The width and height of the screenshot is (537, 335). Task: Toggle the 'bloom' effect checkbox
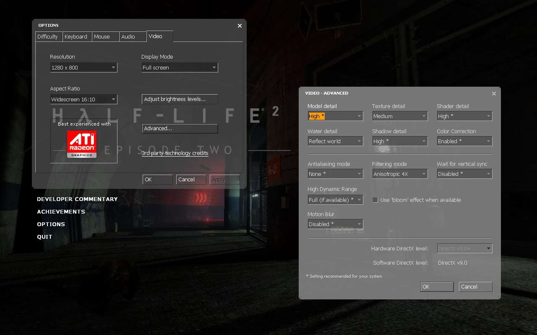pyautogui.click(x=375, y=200)
